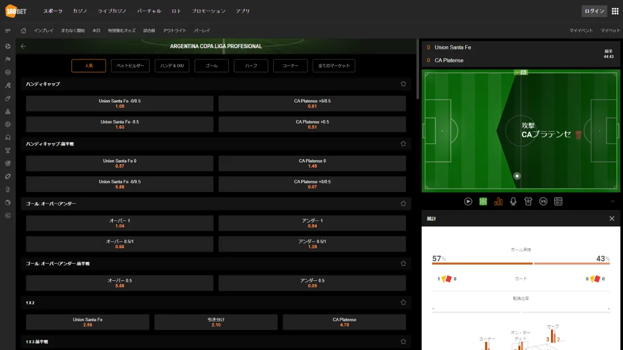Collapse the match tracker with chevron up
The height and width of the screenshot is (350, 623).
point(612,201)
